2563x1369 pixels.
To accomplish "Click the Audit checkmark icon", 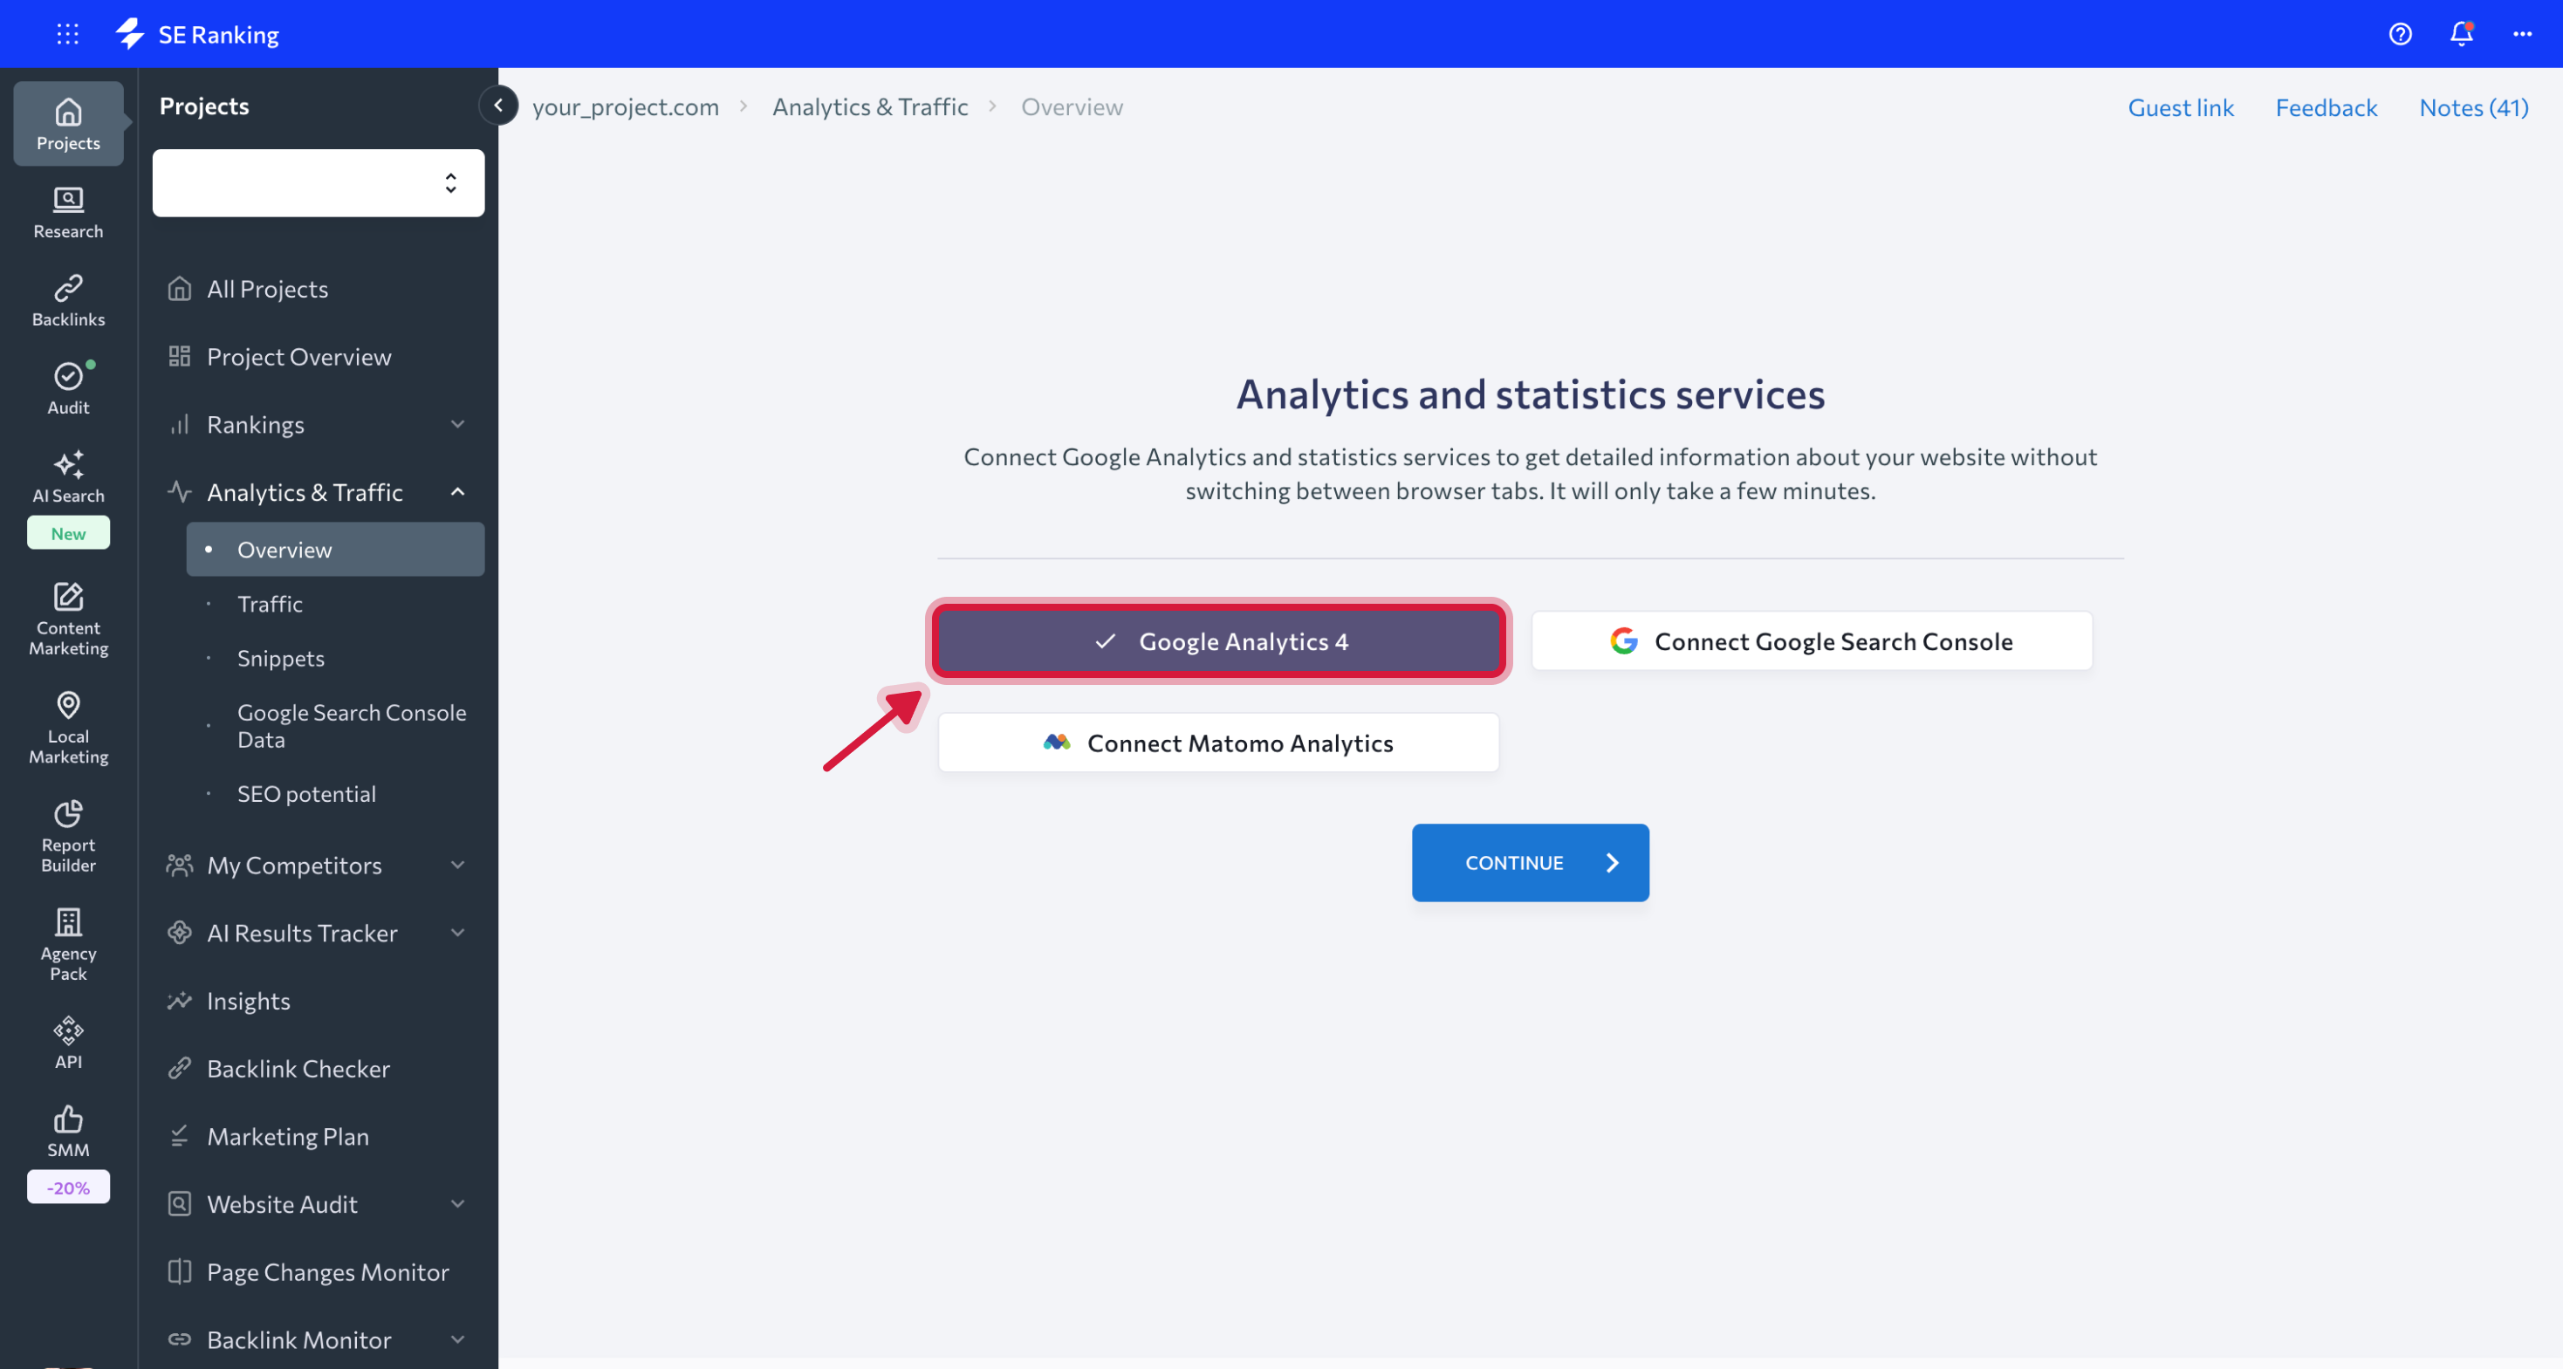I will 66,384.
